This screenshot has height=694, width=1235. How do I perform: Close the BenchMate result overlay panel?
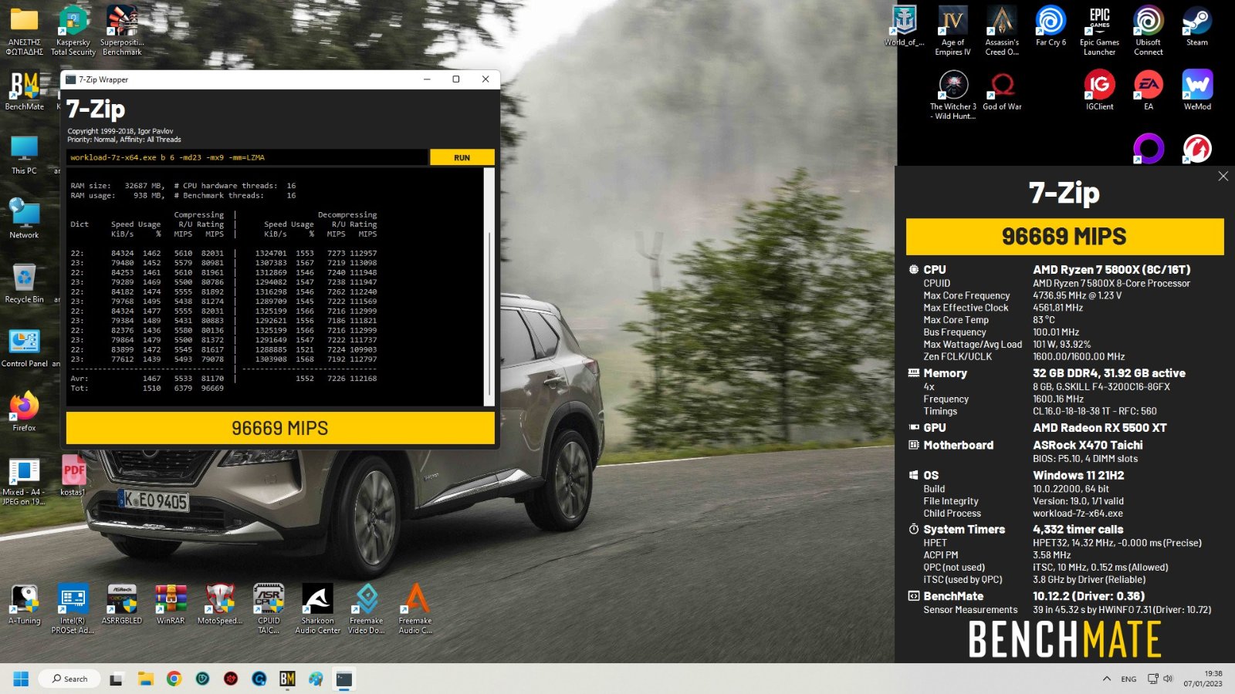pos(1223,177)
